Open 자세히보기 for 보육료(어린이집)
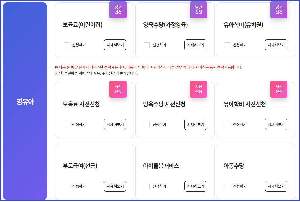The width and height of the screenshot is (300, 202). point(115,45)
